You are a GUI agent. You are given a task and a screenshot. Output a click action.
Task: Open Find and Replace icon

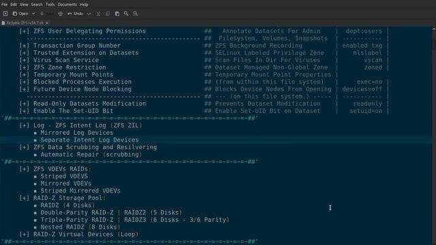[136, 14]
